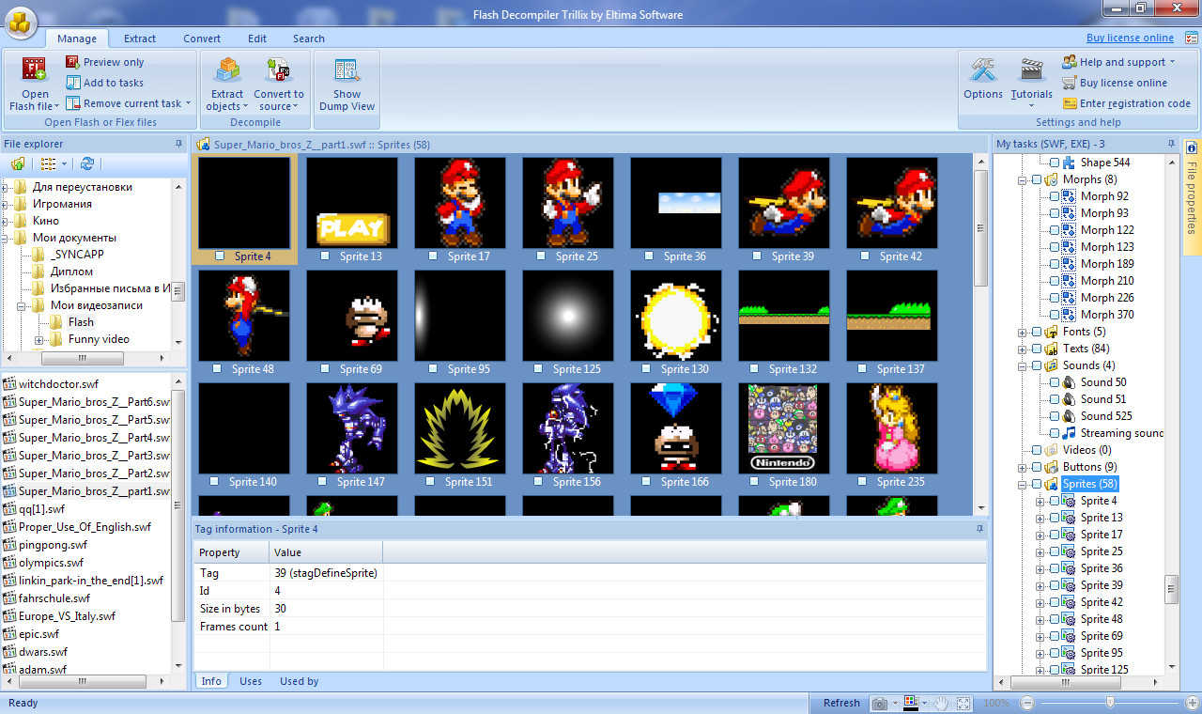The width and height of the screenshot is (1202, 714).
Task: Go up one folder in File explorer
Action: tap(18, 163)
